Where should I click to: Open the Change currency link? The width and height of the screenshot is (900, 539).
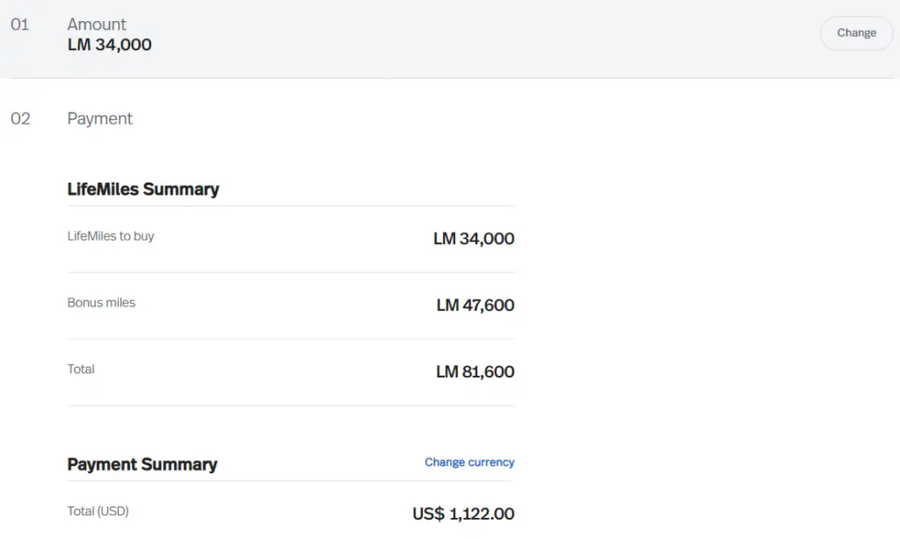click(469, 463)
